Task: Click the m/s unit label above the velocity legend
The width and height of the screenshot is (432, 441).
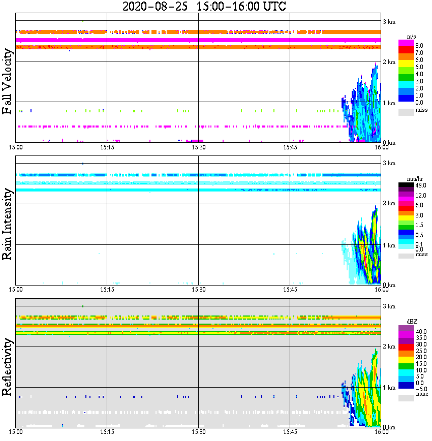Action: 411,37
